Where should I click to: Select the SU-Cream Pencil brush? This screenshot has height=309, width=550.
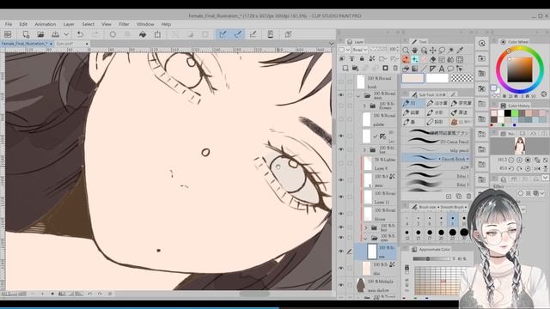(437, 142)
